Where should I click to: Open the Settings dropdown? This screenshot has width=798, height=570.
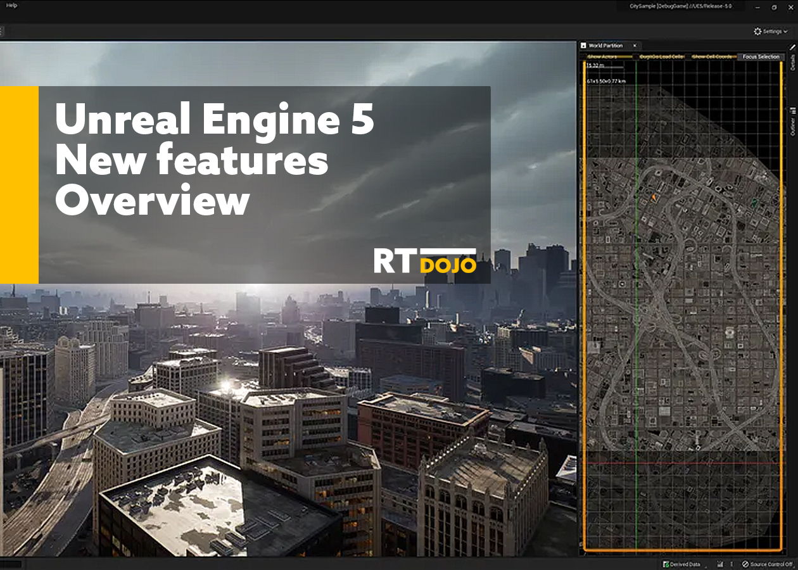(771, 31)
